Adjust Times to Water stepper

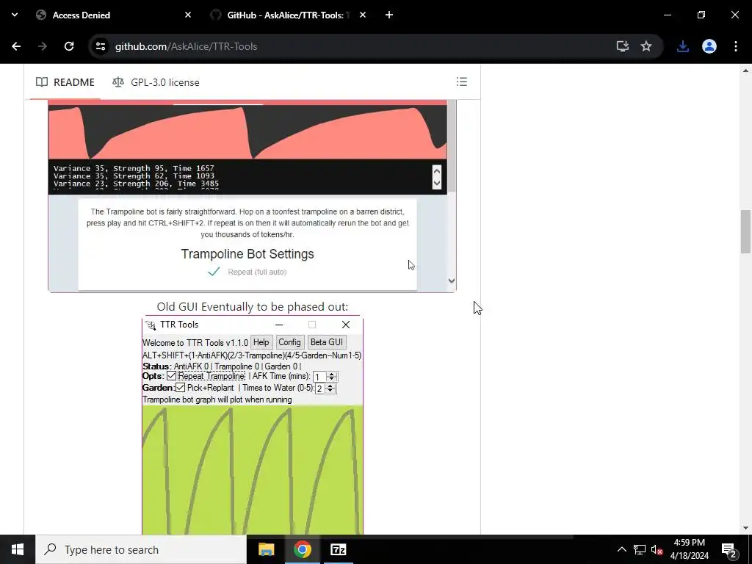tap(330, 388)
